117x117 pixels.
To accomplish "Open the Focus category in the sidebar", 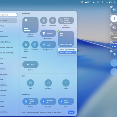I will (x=8, y=58).
